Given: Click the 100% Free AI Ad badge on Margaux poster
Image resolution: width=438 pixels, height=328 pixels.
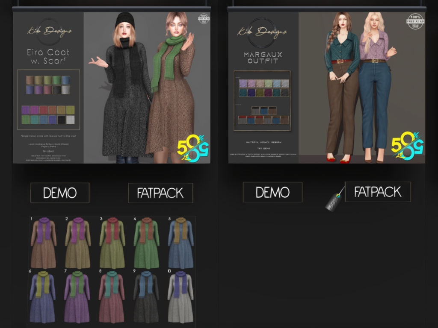Looking at the screenshot, I should coord(414,21).
